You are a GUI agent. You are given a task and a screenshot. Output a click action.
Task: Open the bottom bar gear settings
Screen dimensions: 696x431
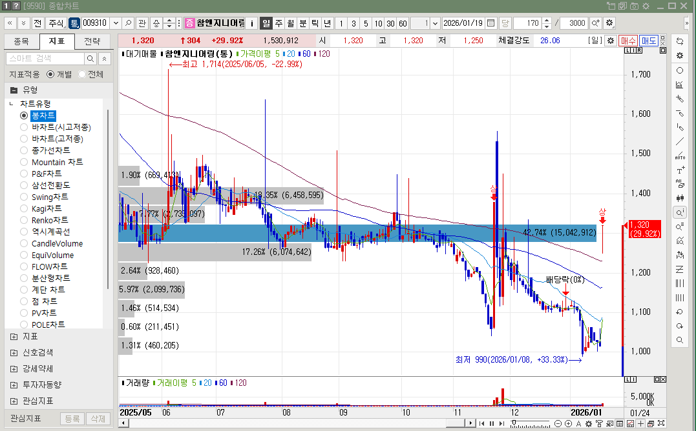[x=589, y=423]
